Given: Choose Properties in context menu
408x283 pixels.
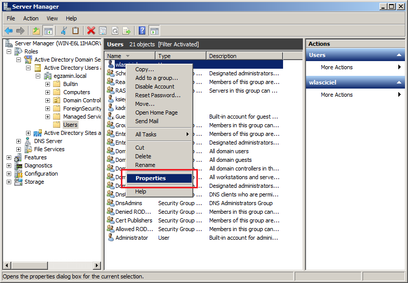Looking at the screenshot, I should [x=160, y=178].
